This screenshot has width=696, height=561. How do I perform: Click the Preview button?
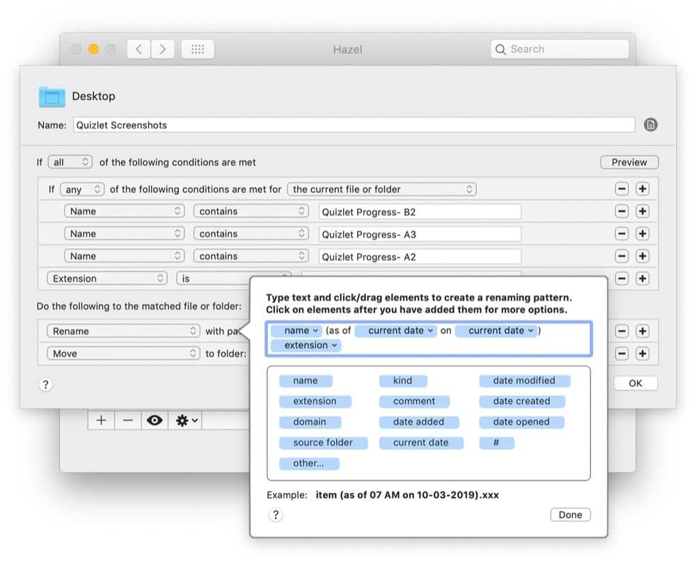(x=629, y=162)
